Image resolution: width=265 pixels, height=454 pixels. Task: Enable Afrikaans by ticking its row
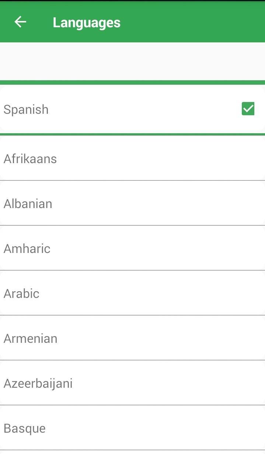(132, 159)
